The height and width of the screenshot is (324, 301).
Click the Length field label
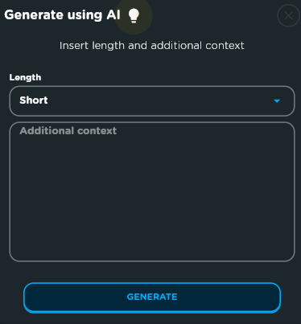[x=25, y=77]
